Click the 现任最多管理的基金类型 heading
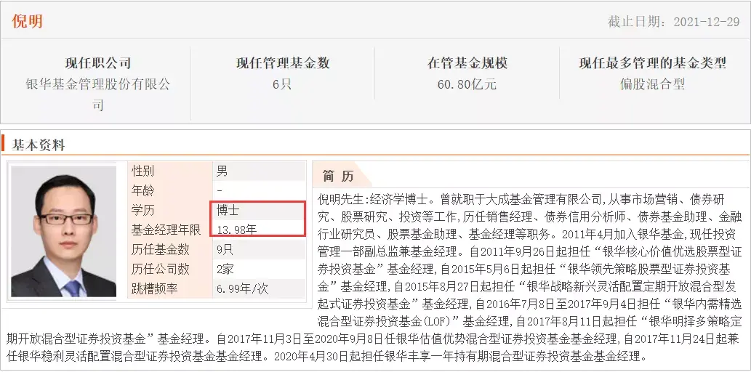 pos(652,62)
